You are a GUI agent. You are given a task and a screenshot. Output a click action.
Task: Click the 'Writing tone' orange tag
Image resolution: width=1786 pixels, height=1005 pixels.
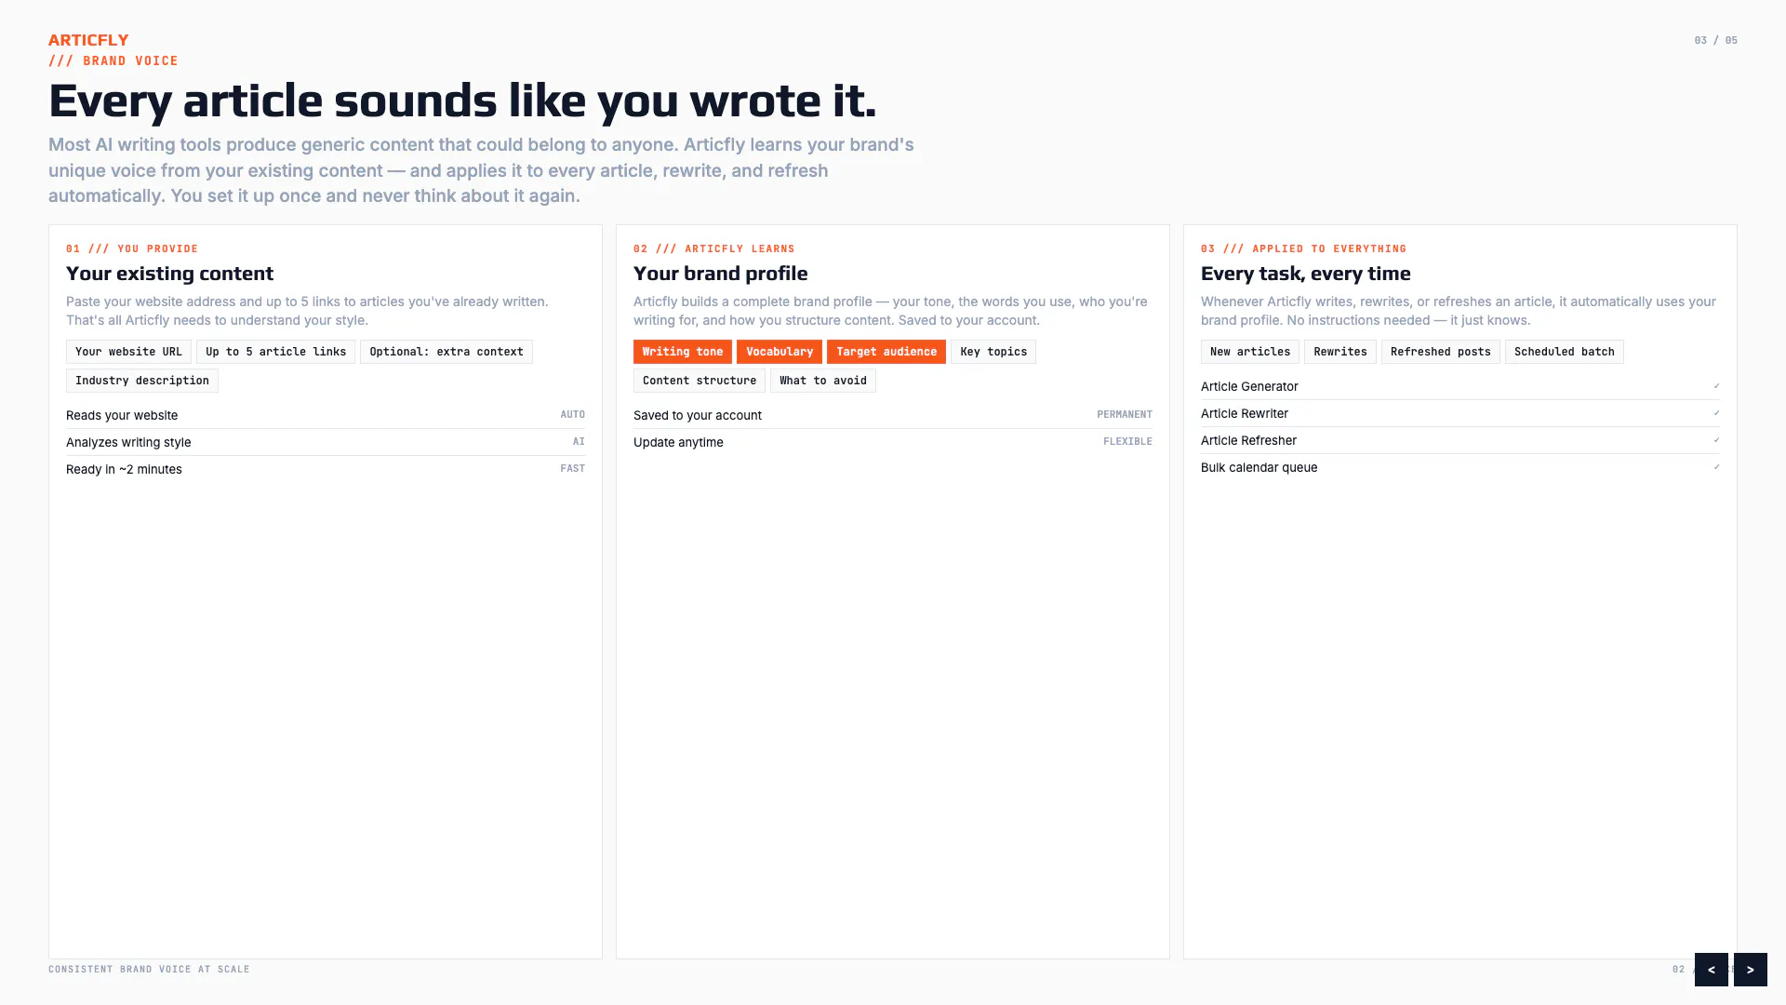tap(683, 352)
